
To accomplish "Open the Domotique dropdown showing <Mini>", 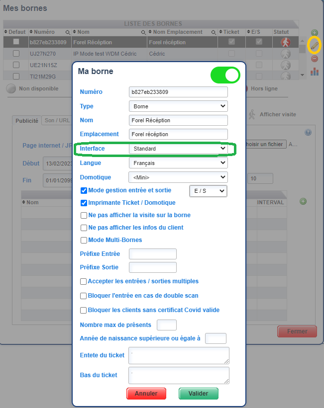I will pyautogui.click(x=178, y=177).
